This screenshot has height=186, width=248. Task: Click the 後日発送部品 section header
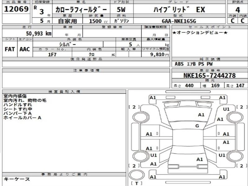point(86,59)
